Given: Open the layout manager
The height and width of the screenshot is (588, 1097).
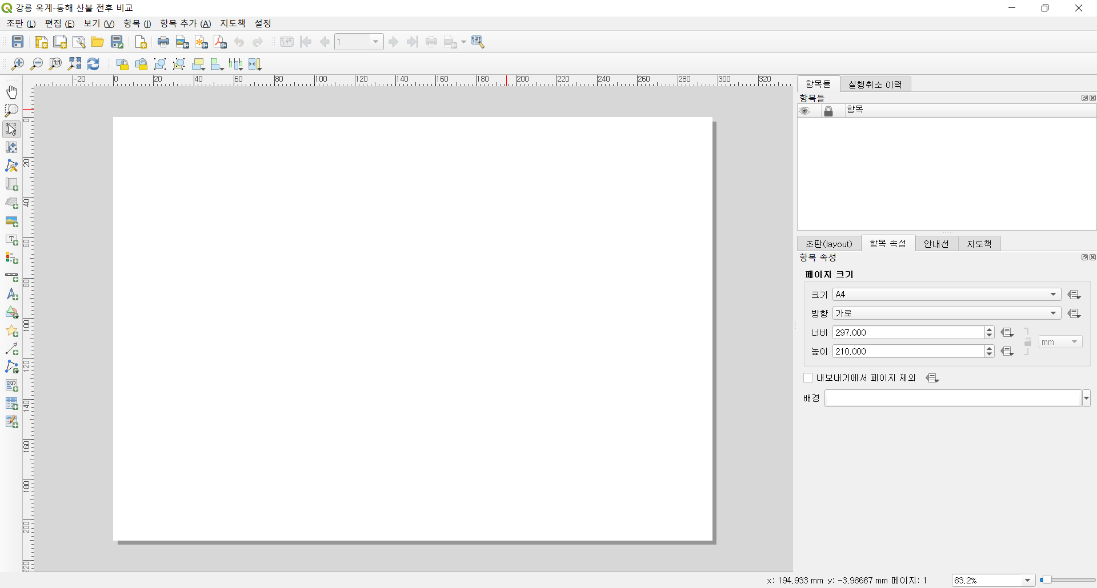Looking at the screenshot, I should pyautogui.click(x=79, y=42).
